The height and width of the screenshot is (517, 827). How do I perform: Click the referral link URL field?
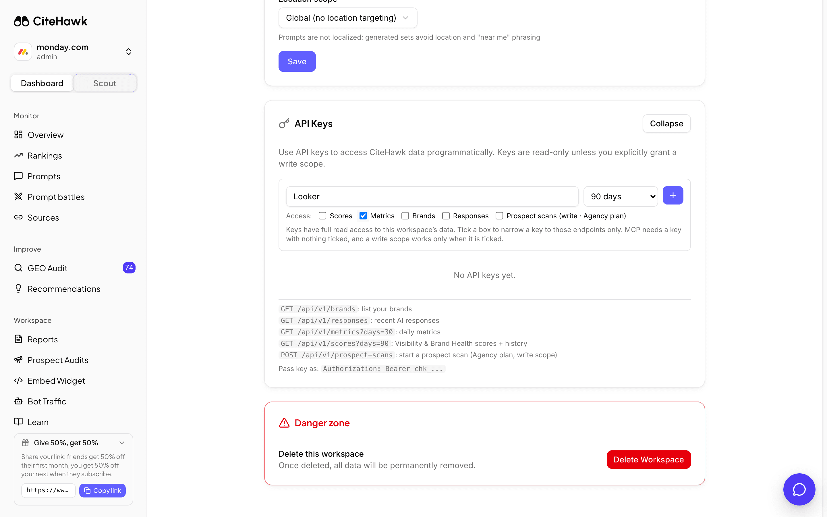[x=48, y=490]
